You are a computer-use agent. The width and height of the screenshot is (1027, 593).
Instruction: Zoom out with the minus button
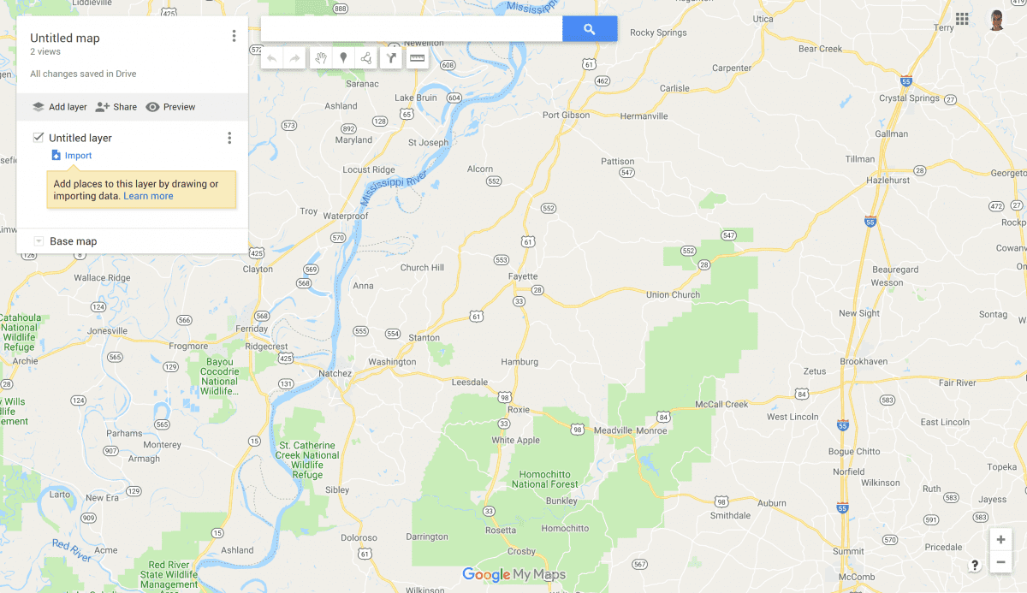(x=1000, y=562)
